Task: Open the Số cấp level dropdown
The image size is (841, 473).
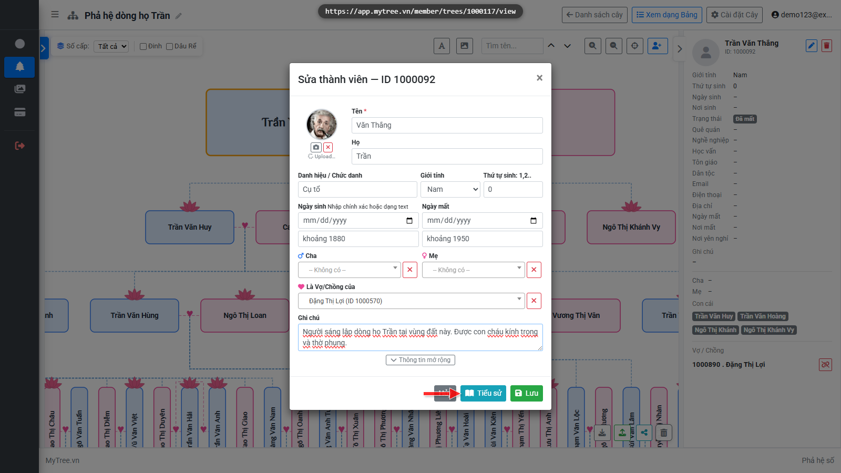Action: click(111, 46)
